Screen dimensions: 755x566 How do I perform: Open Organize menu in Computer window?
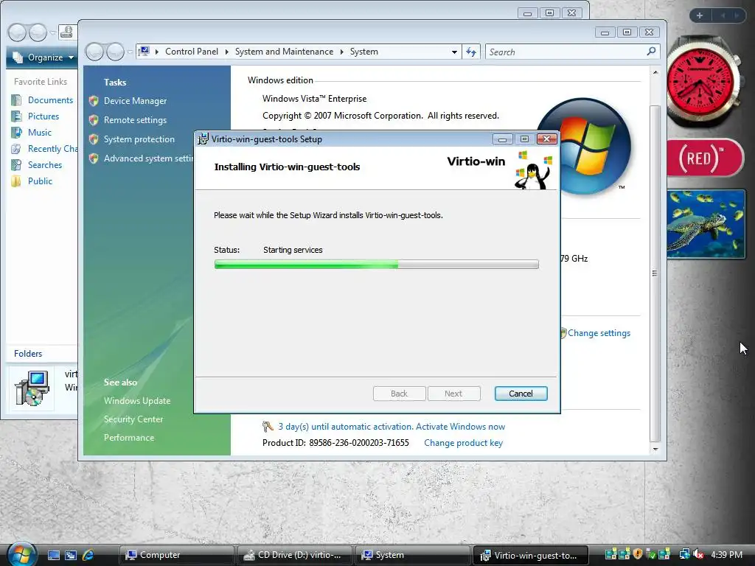[x=44, y=57]
